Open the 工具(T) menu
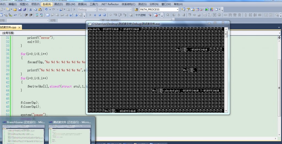The image size is (282, 144). tap(94, 4)
